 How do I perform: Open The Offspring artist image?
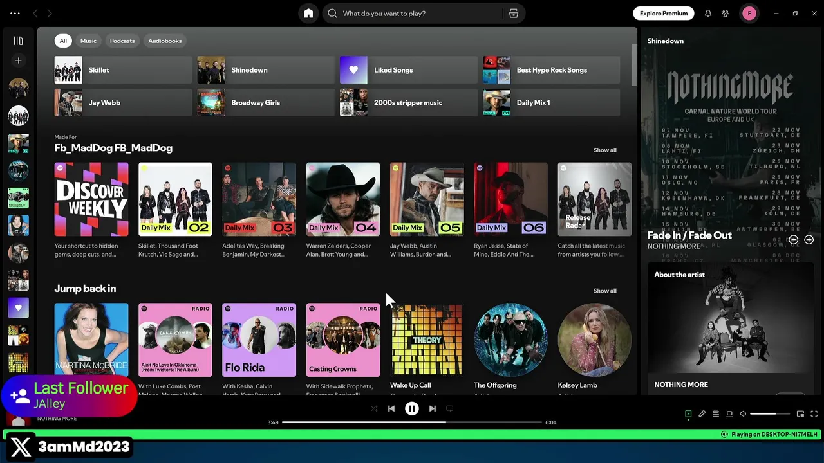510,340
